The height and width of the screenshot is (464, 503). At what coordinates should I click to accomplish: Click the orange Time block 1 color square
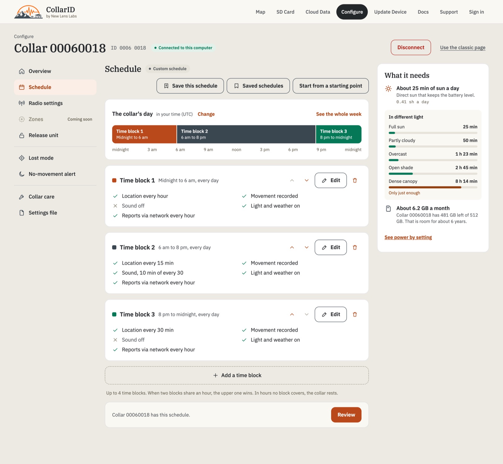click(x=114, y=180)
